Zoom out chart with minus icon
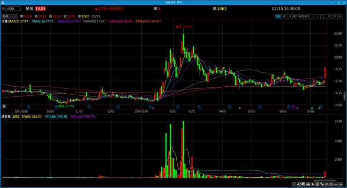The image size is (347, 188). point(336,184)
